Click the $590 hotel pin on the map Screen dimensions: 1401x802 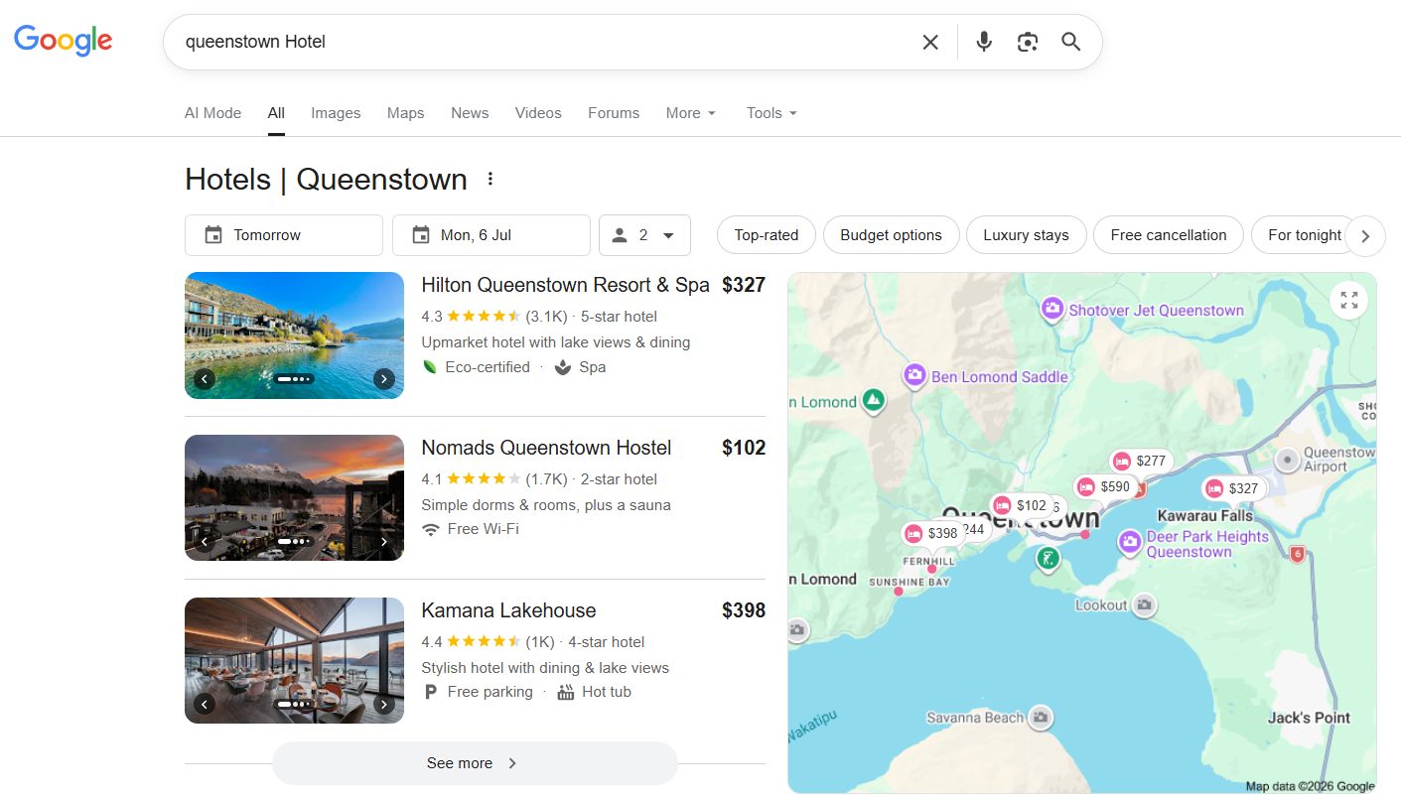pyautogui.click(x=1105, y=486)
